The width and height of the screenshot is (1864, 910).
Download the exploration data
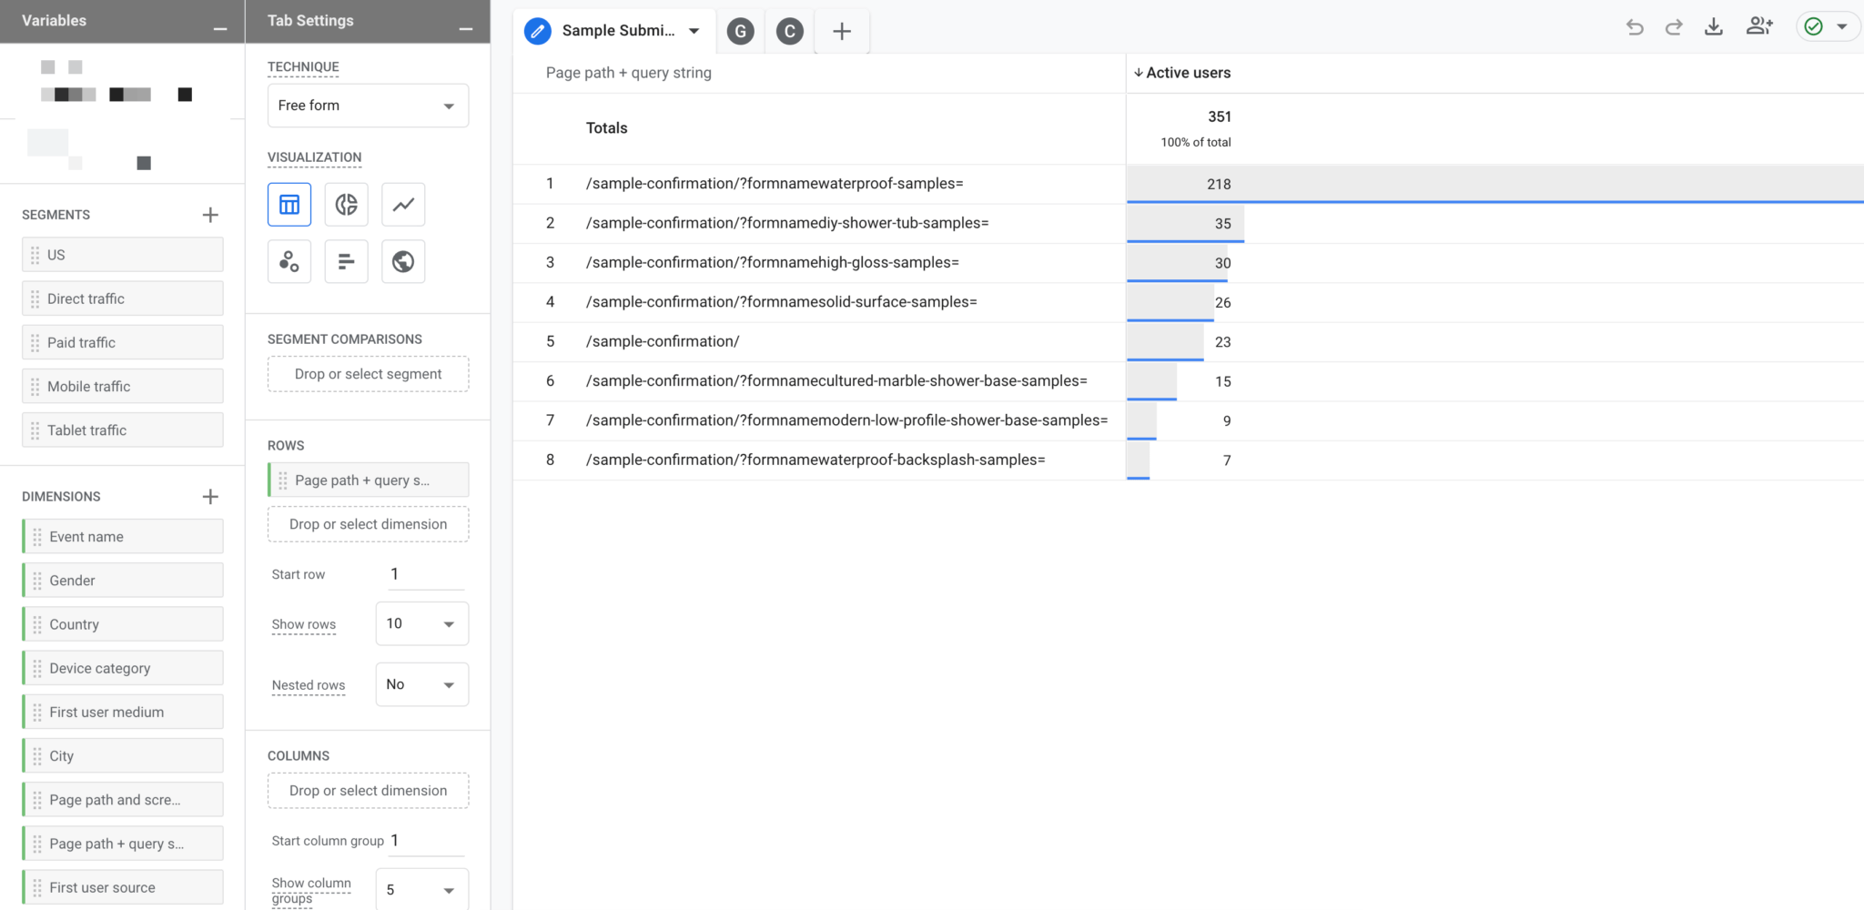(x=1713, y=27)
